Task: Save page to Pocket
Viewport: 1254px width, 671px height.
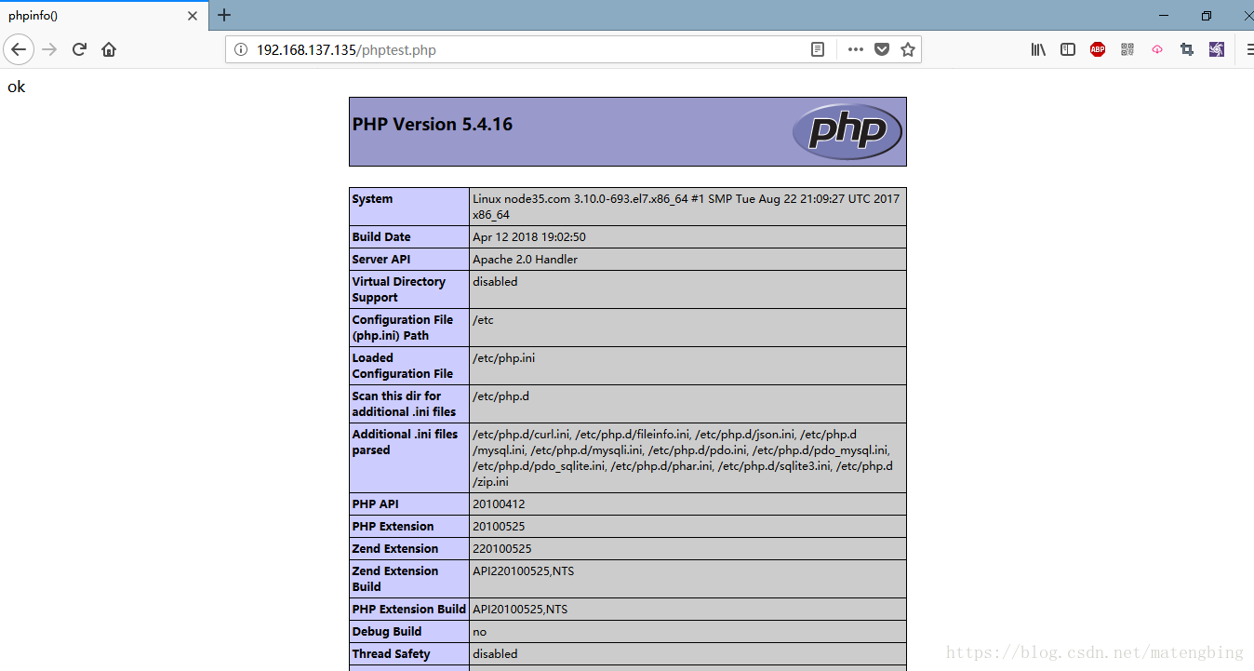Action: click(882, 49)
